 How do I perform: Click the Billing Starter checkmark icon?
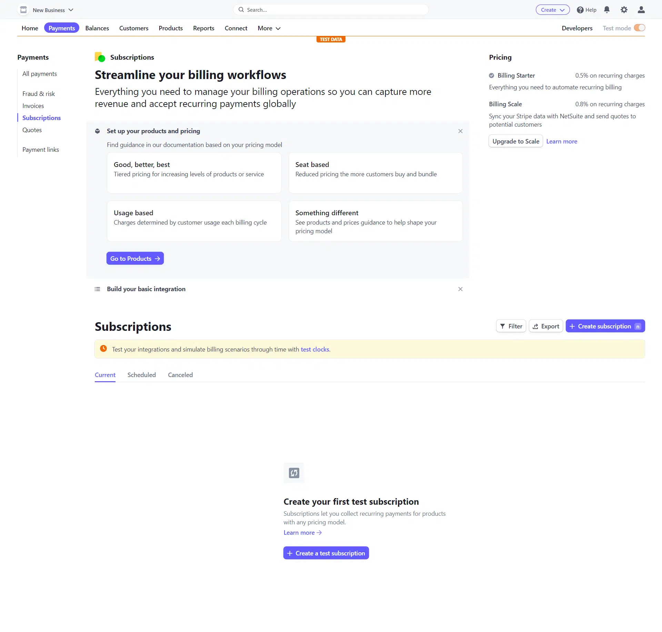pyautogui.click(x=491, y=76)
